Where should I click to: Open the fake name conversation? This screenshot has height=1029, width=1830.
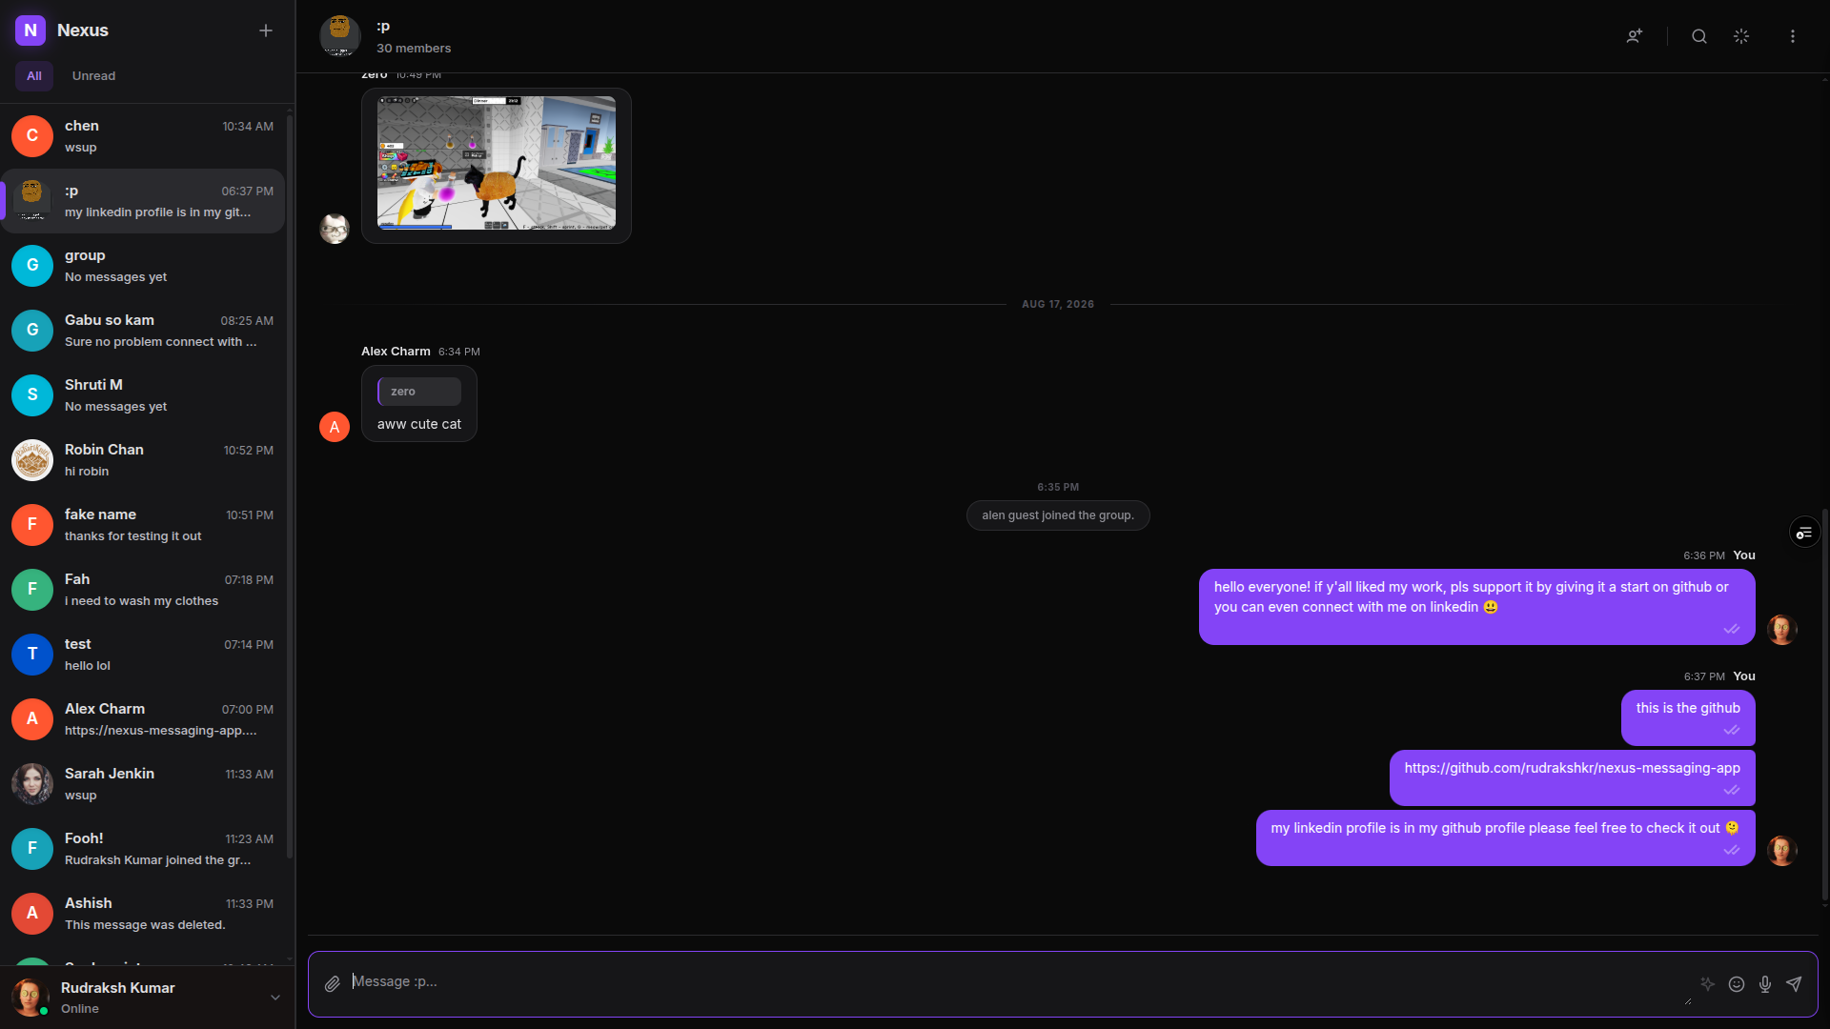click(143, 525)
